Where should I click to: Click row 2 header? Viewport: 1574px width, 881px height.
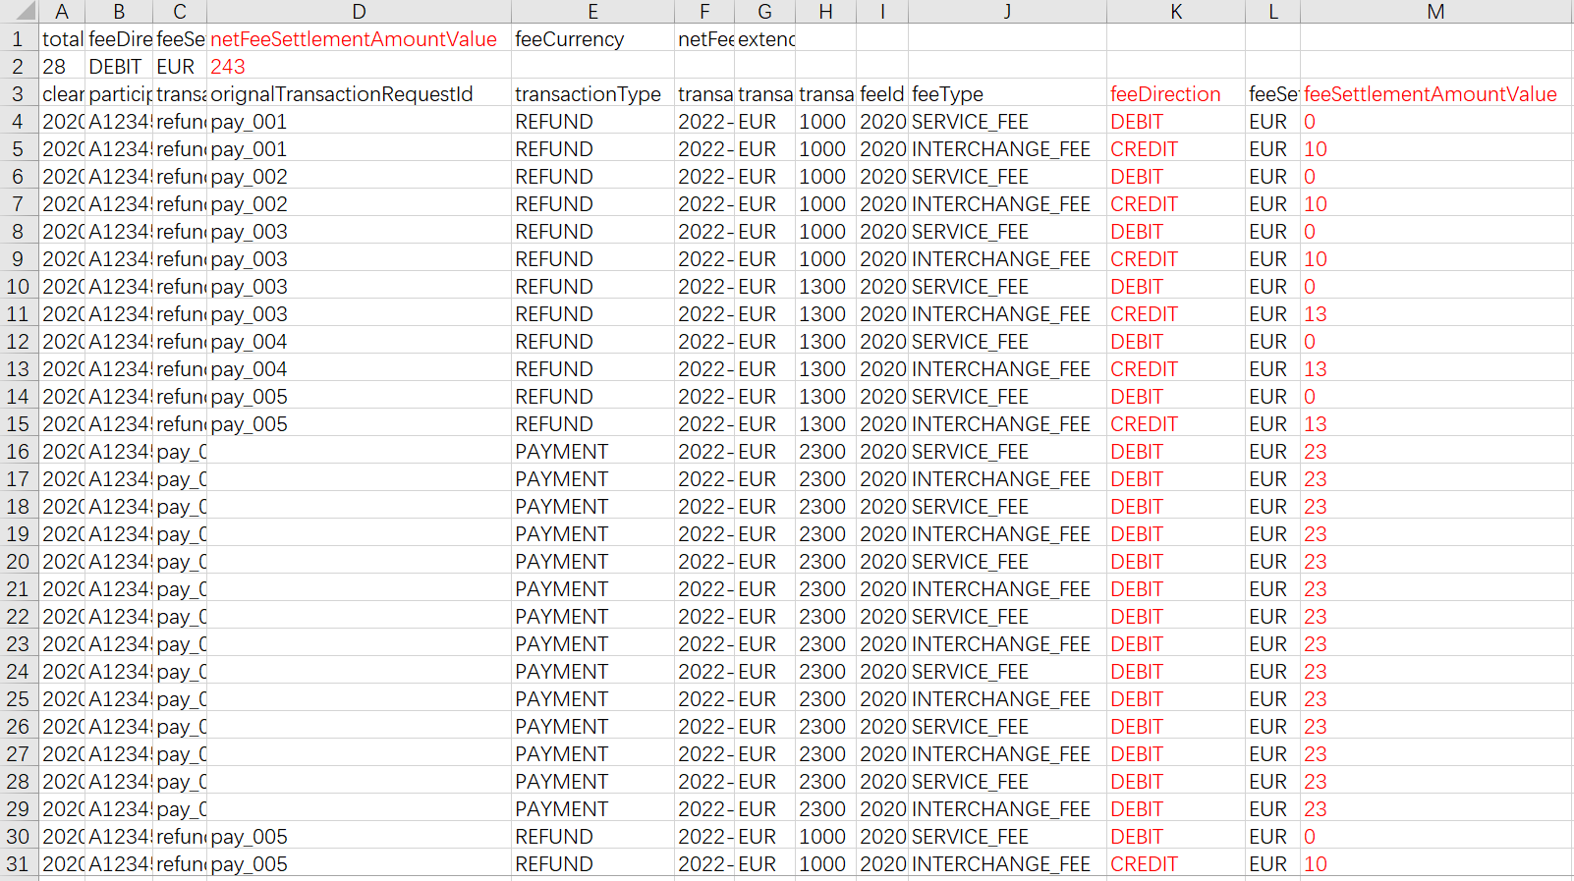[19, 67]
